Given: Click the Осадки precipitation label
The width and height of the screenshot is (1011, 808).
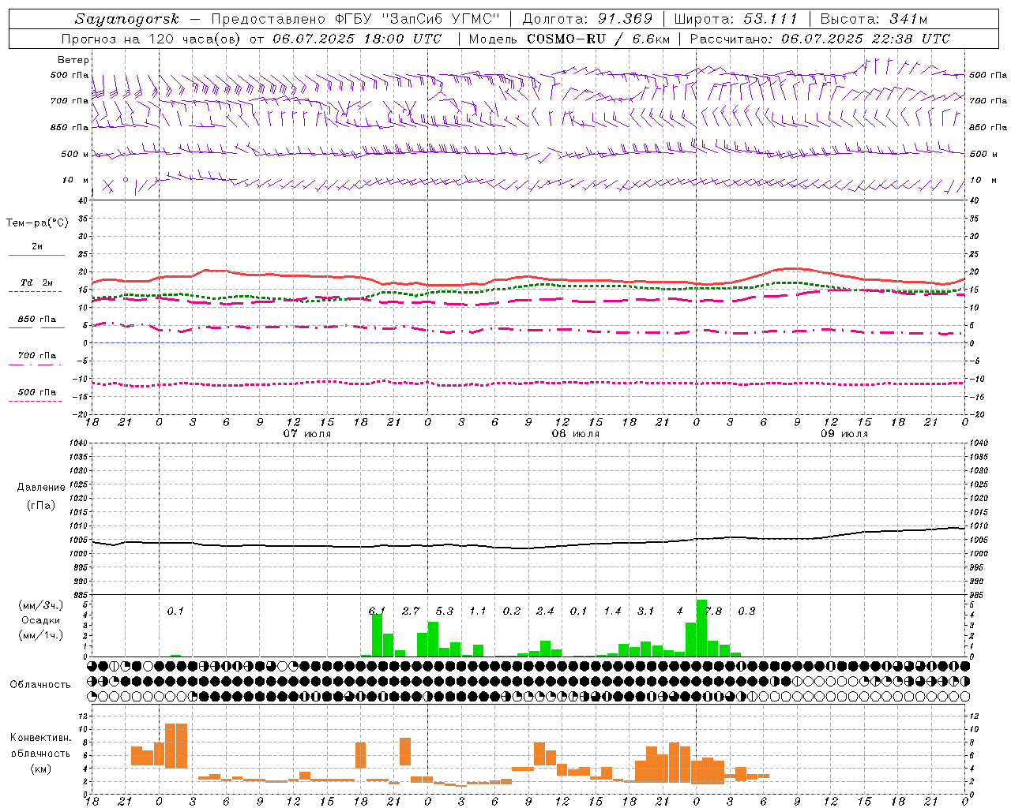Looking at the screenshot, I should (x=41, y=620).
